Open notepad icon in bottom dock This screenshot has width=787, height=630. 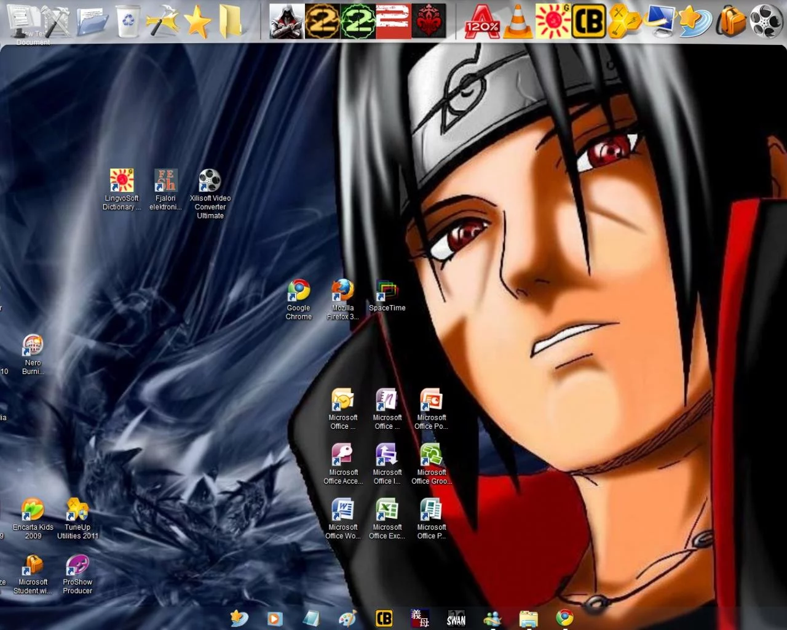click(x=311, y=618)
